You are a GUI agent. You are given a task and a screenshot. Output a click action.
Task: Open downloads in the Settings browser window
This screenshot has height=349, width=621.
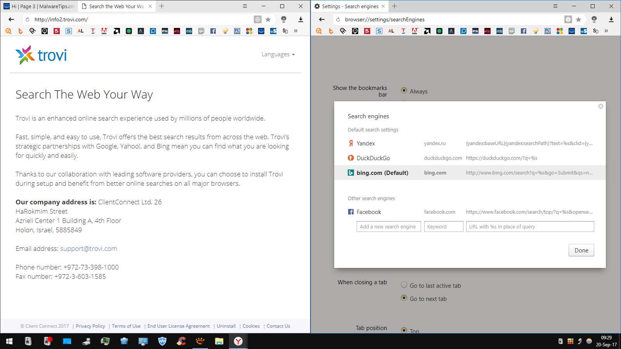tap(611, 19)
